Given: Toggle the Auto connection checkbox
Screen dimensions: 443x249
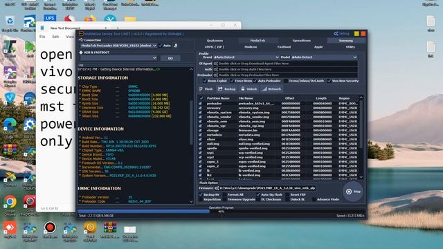Looking at the screenshot, I should point(161,46).
